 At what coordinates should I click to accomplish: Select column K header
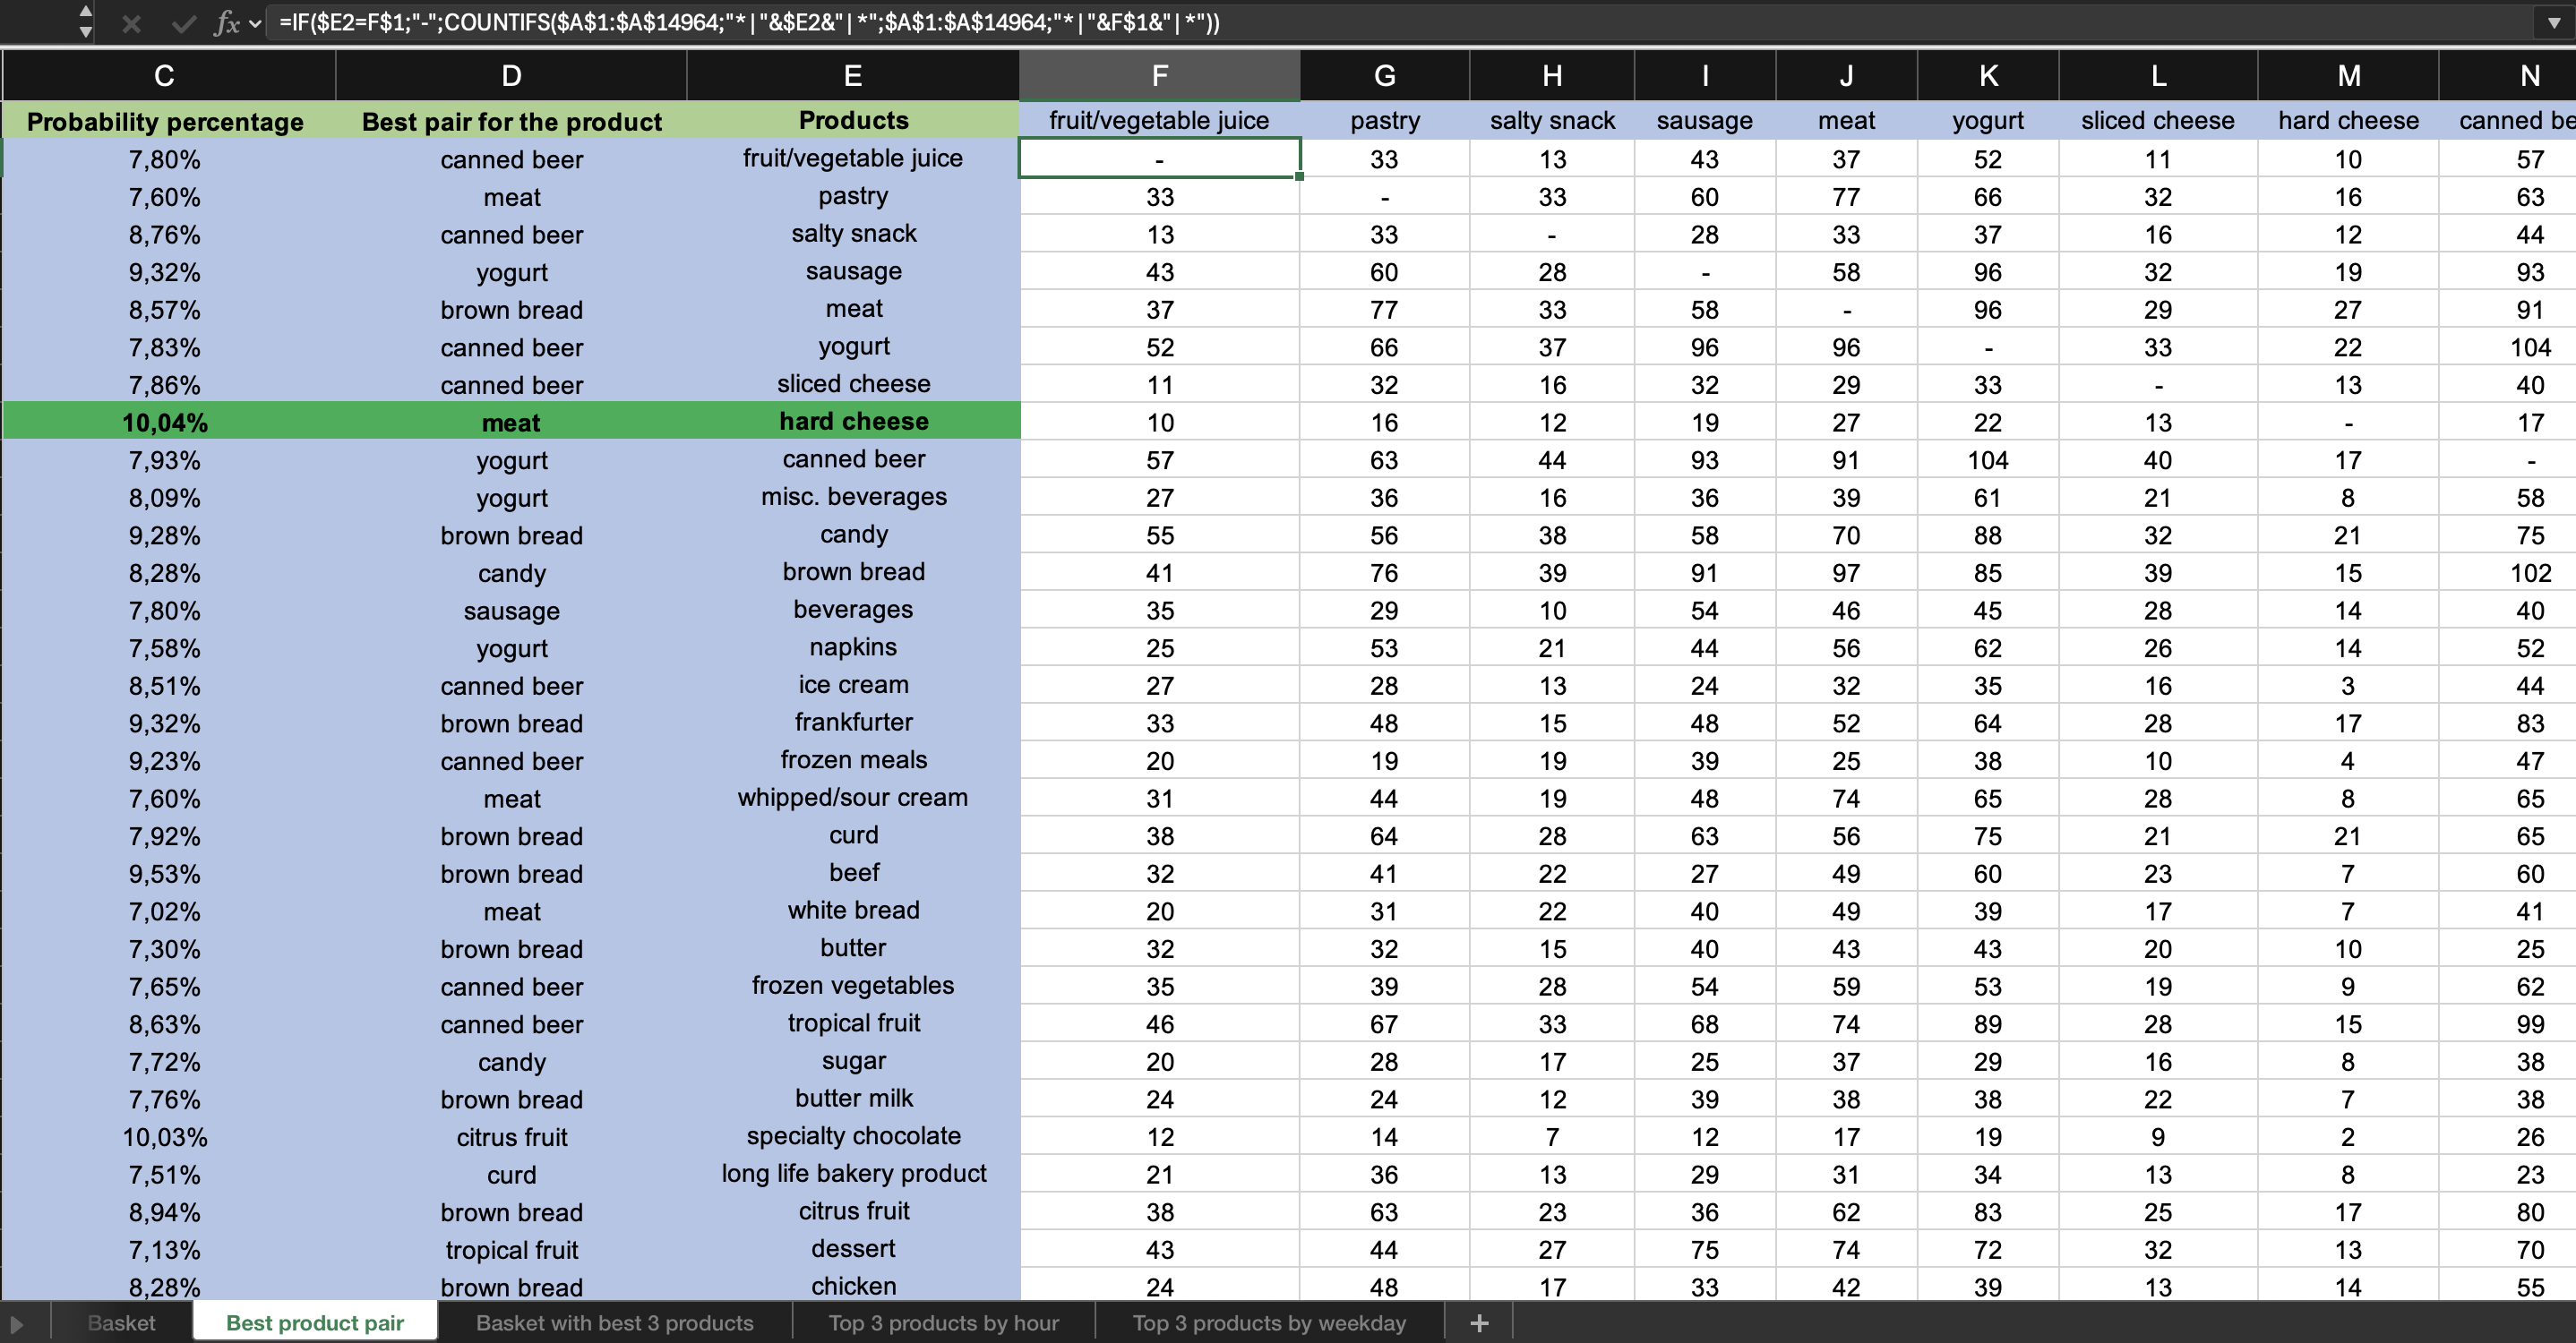tap(1987, 76)
